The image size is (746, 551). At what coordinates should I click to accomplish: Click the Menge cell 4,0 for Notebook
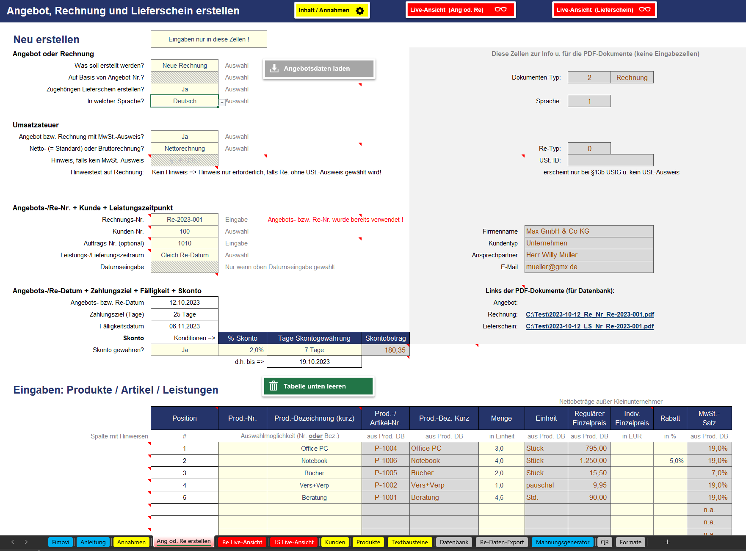click(501, 461)
